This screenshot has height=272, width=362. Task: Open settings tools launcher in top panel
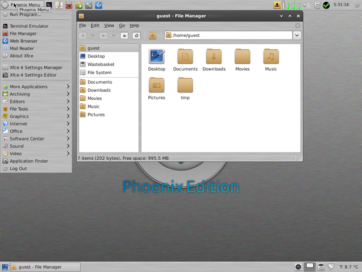click(89, 5)
